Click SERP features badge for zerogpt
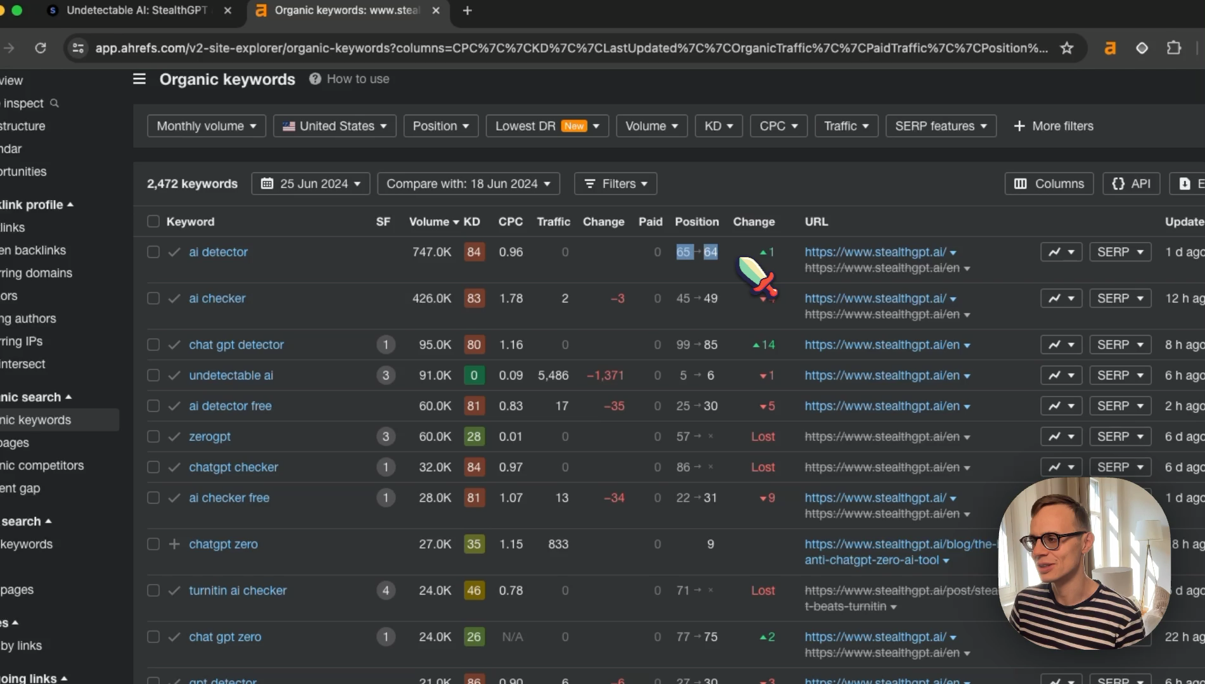 point(386,436)
